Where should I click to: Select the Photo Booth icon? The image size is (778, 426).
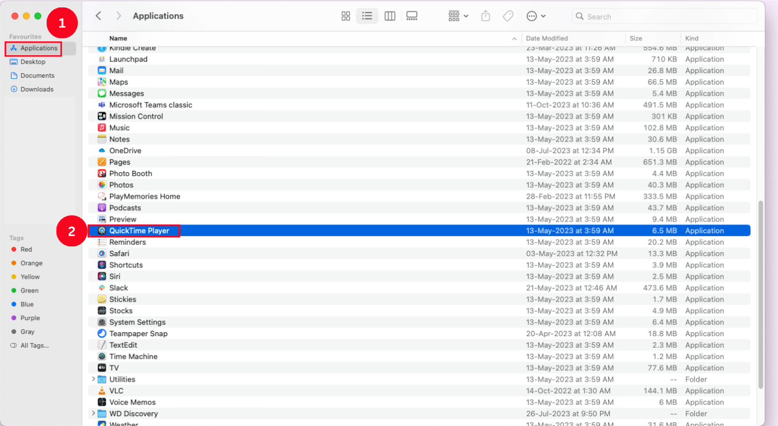102,173
